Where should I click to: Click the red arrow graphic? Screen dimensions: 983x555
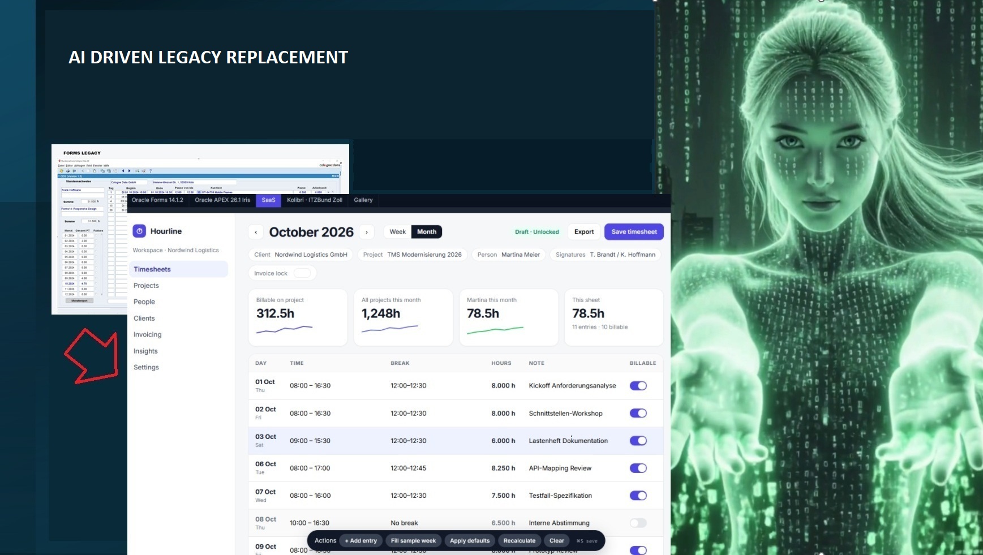click(92, 356)
